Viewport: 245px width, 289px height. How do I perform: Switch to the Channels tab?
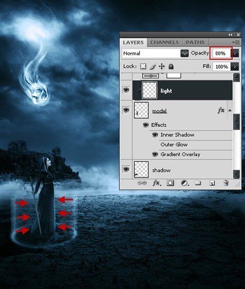coord(164,42)
